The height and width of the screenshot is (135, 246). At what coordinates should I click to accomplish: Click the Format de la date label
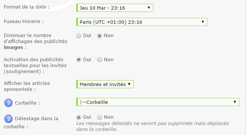(27, 7)
